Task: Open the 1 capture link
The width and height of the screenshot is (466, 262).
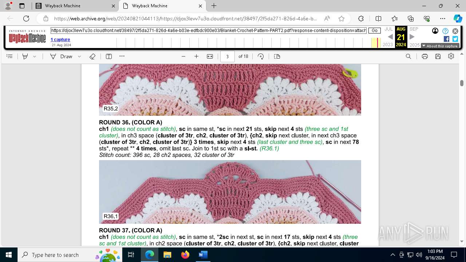Action: click(60, 39)
